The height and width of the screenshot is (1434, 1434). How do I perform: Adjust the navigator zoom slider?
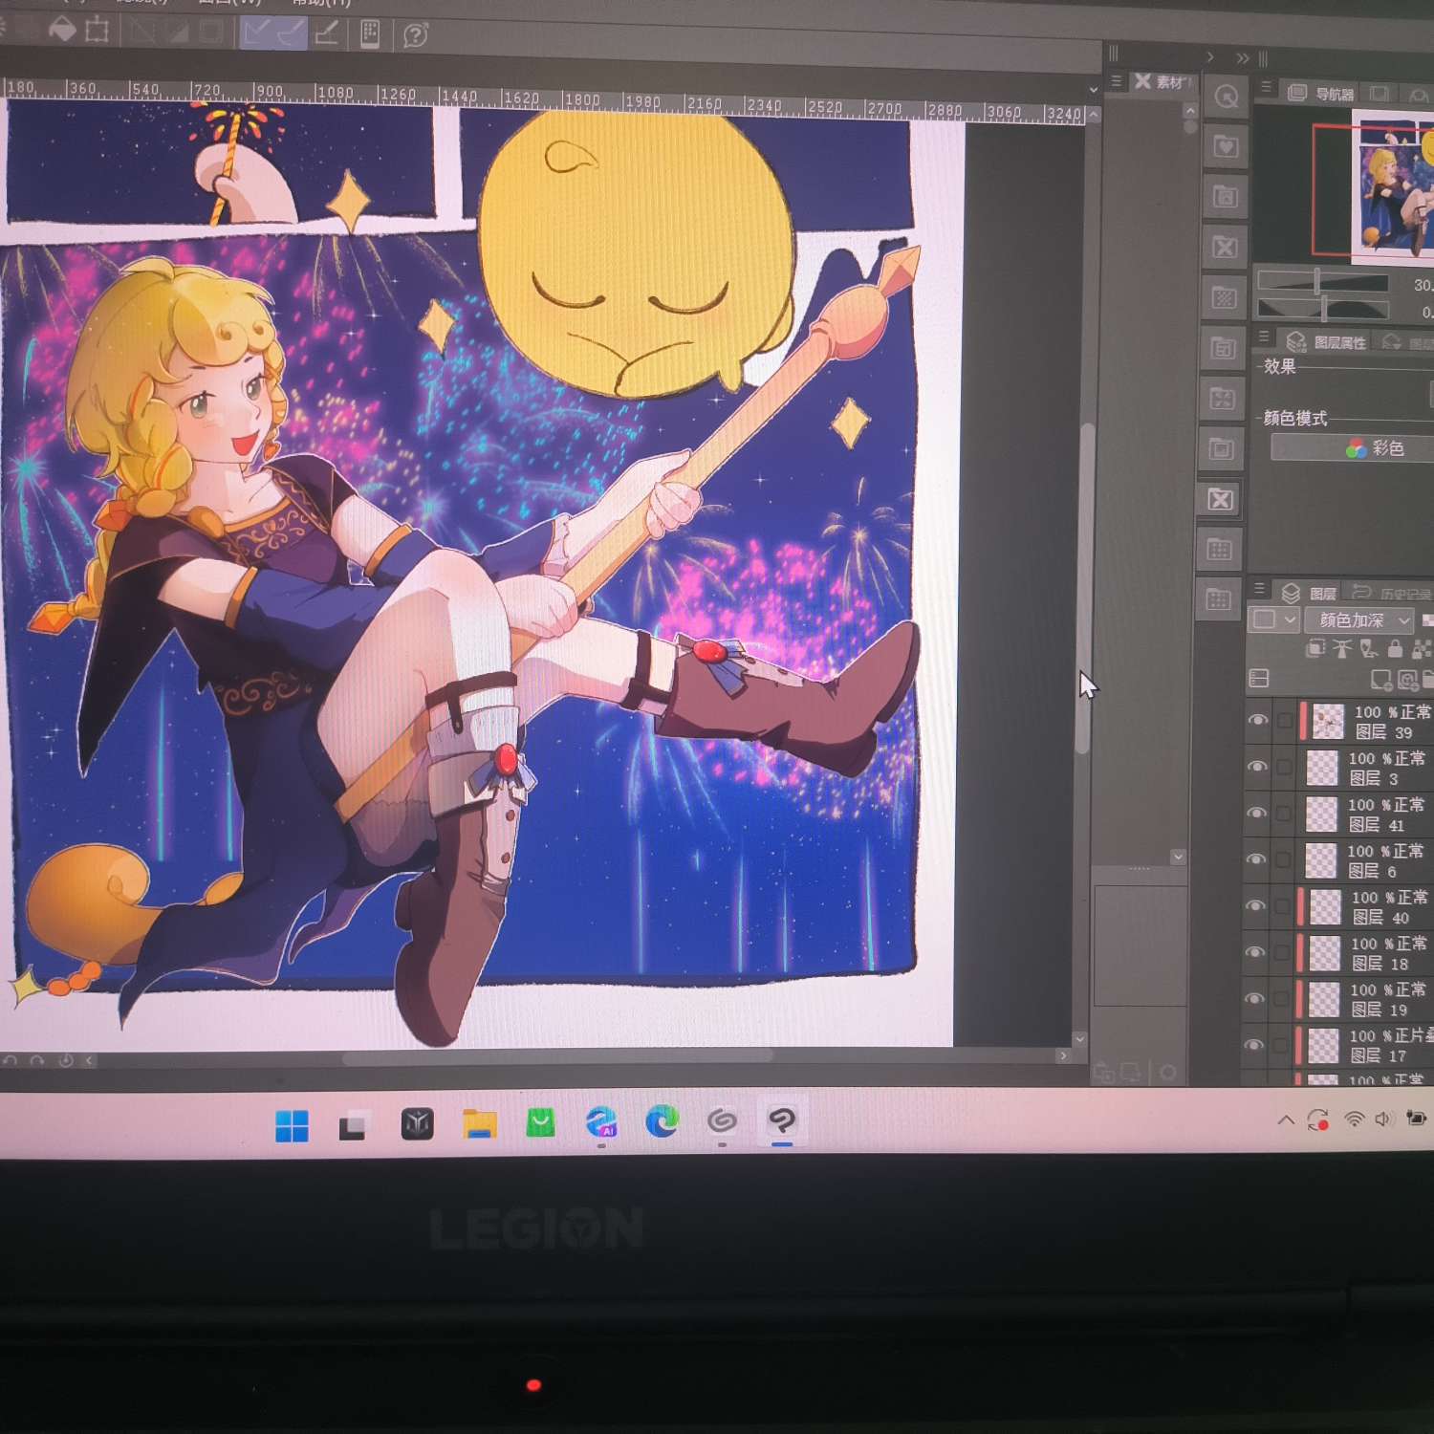[1323, 282]
